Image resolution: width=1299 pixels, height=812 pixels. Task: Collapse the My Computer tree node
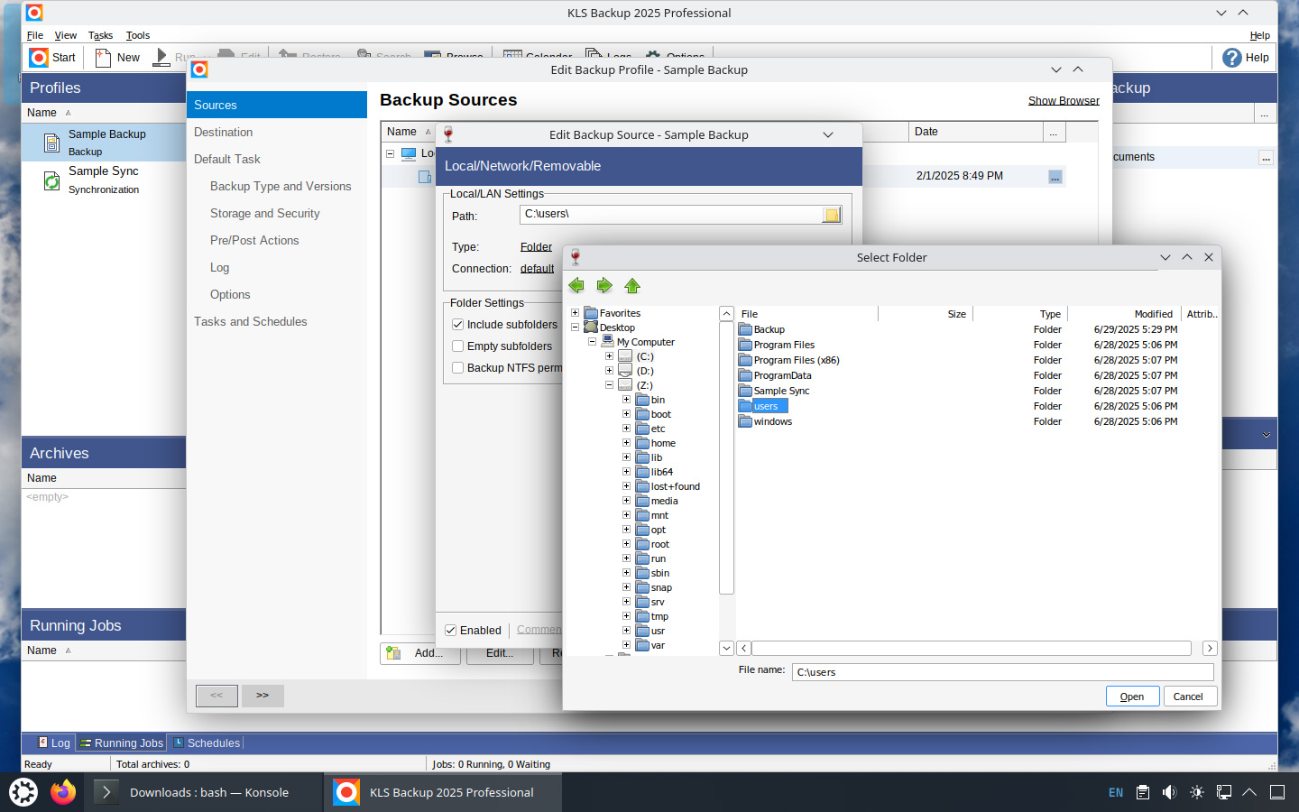[592, 342]
